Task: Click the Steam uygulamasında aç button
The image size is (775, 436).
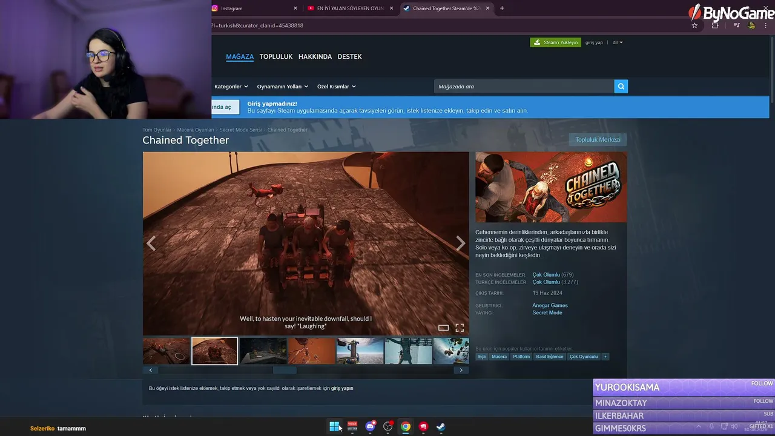Action: (x=225, y=107)
